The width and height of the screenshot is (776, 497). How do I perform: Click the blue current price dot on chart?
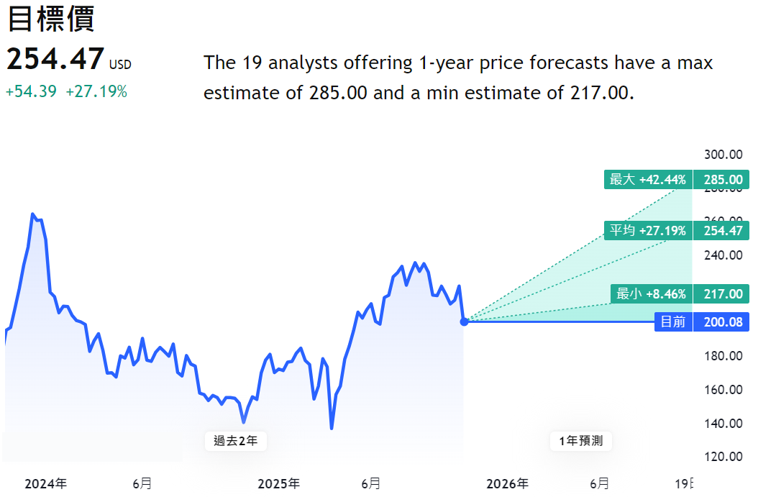tap(464, 322)
